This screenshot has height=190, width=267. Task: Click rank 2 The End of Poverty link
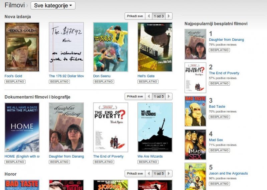[x=224, y=73]
